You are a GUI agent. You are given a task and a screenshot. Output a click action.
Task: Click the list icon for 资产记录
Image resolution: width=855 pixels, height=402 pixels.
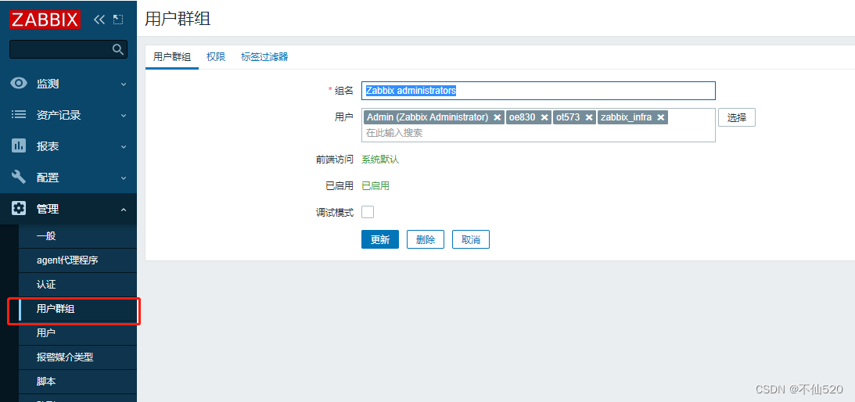pos(19,114)
